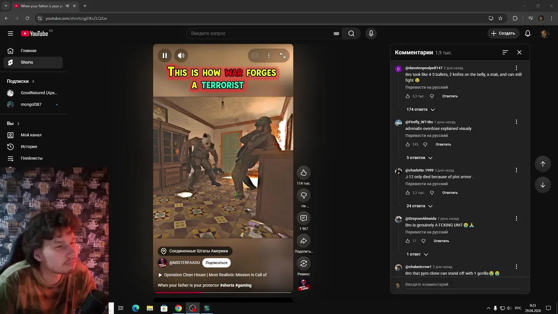The image size is (558, 314).
Task: Open options for @DraycenAlmeida comment
Action: (x=516, y=218)
